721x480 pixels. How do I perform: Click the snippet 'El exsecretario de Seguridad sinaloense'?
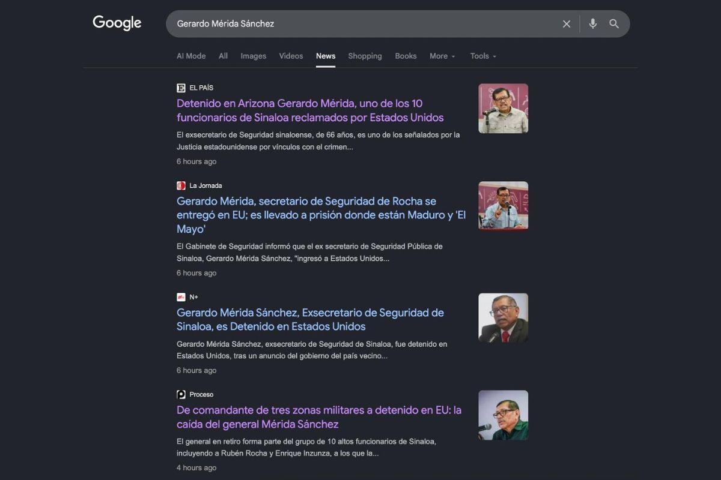coord(318,141)
